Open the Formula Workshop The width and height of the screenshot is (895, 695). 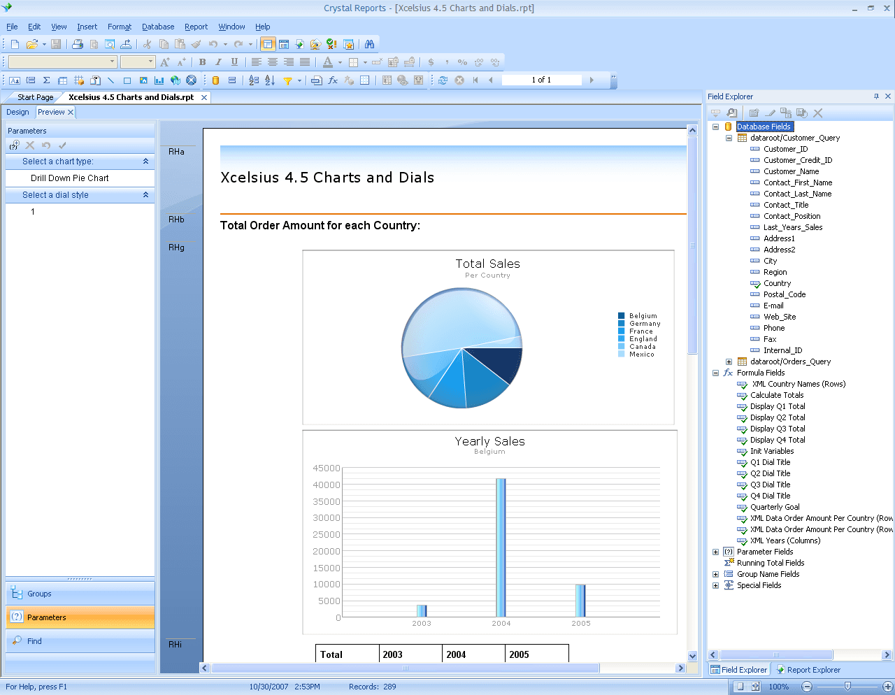[x=334, y=80]
